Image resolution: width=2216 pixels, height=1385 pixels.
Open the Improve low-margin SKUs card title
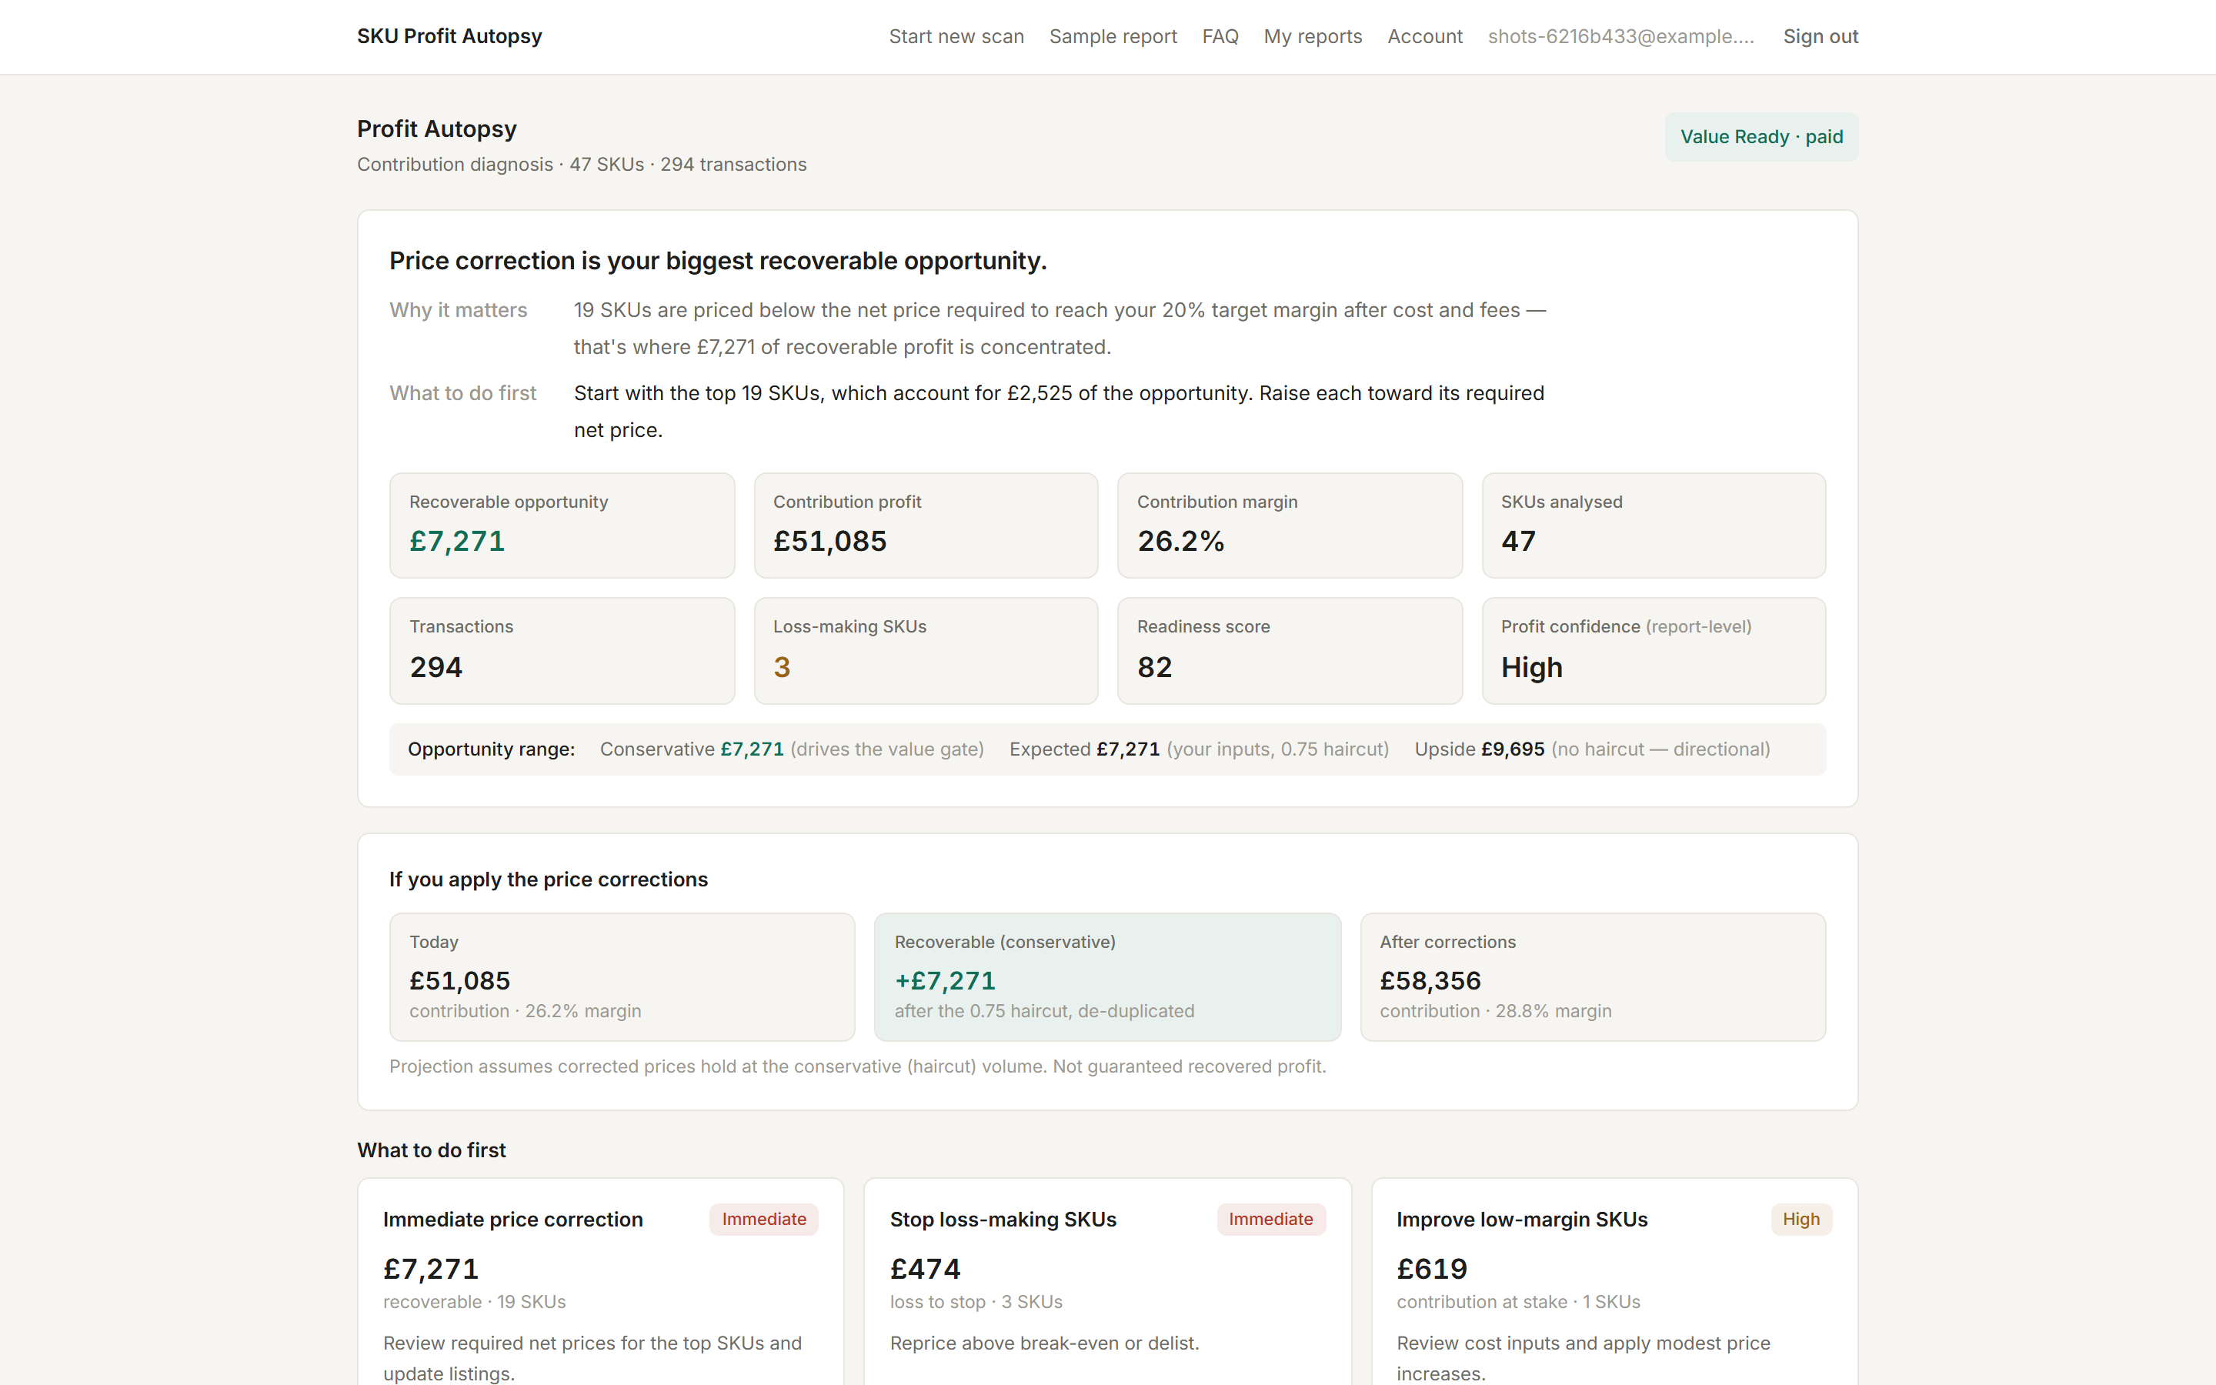(1522, 1220)
